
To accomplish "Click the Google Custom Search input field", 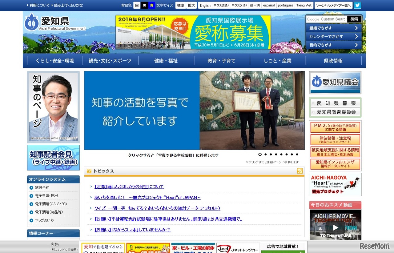I will click(327, 19).
